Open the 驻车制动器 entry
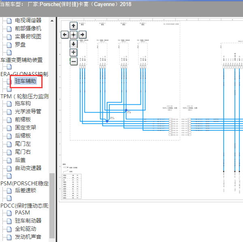Viewport: 243px width, 242px height. [28, 221]
